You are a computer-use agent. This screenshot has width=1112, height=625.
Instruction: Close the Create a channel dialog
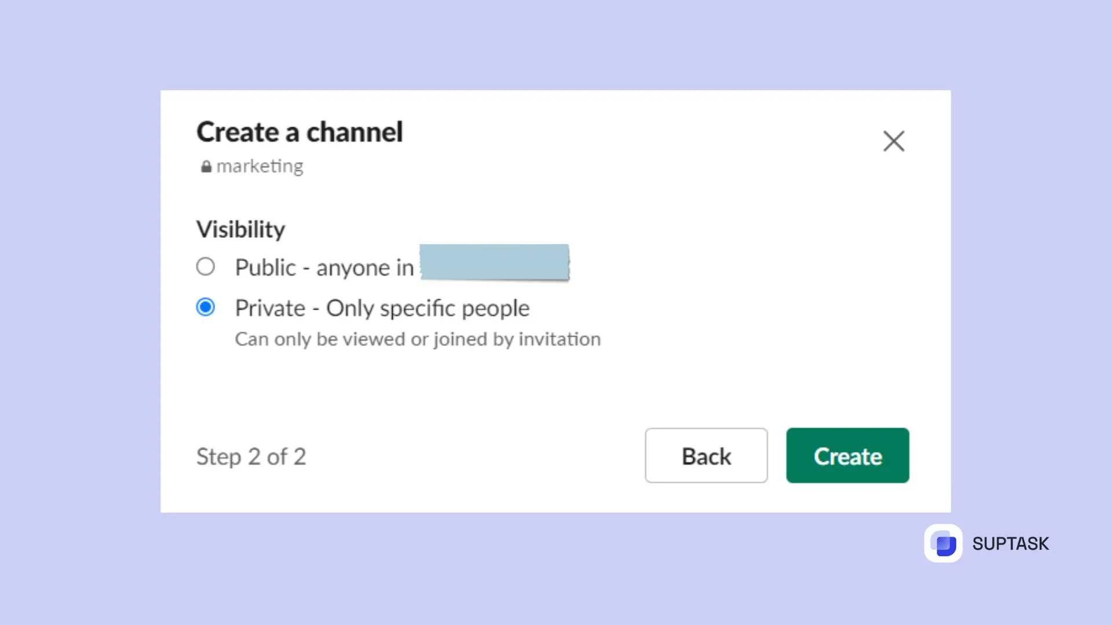point(894,141)
